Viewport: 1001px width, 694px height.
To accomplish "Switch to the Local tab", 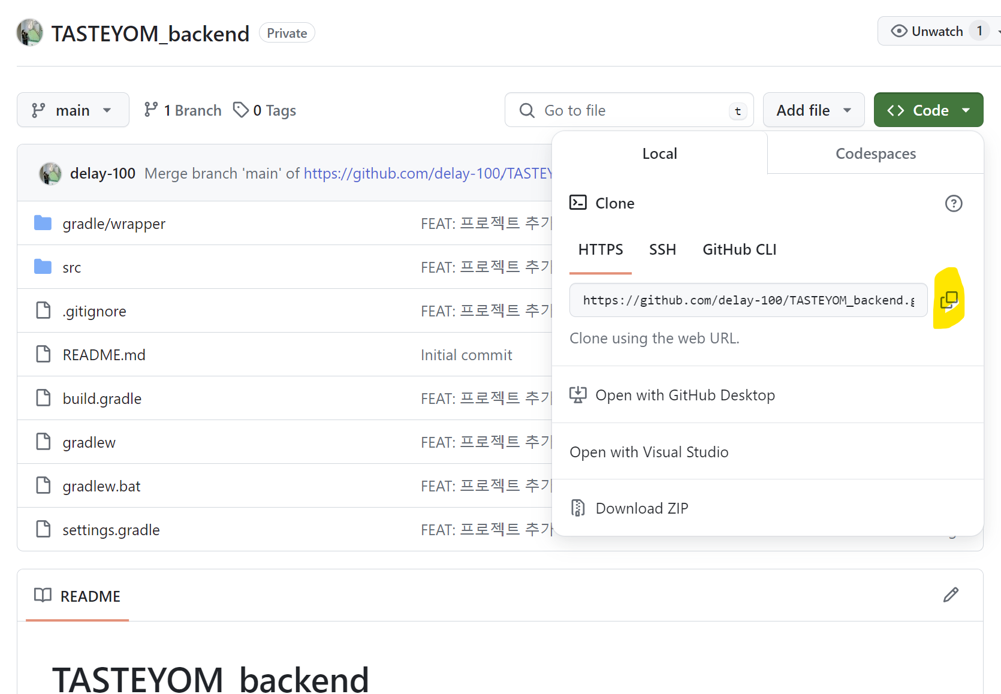I will coord(659,153).
